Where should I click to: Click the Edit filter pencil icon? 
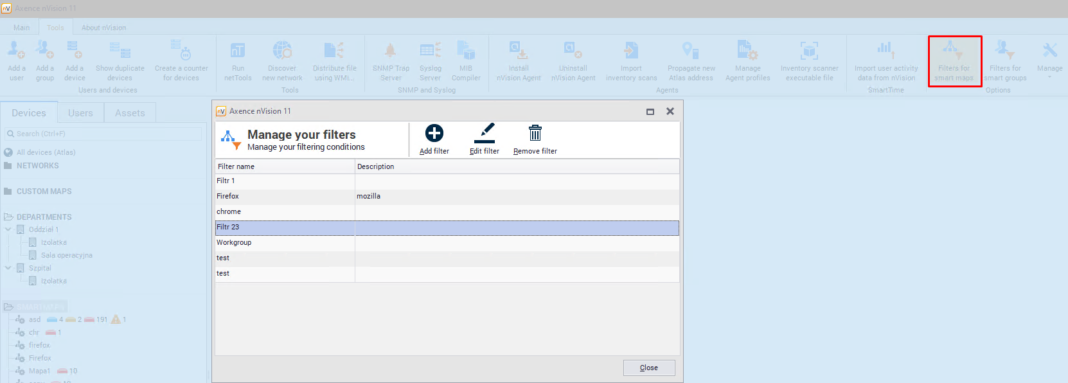click(x=484, y=134)
